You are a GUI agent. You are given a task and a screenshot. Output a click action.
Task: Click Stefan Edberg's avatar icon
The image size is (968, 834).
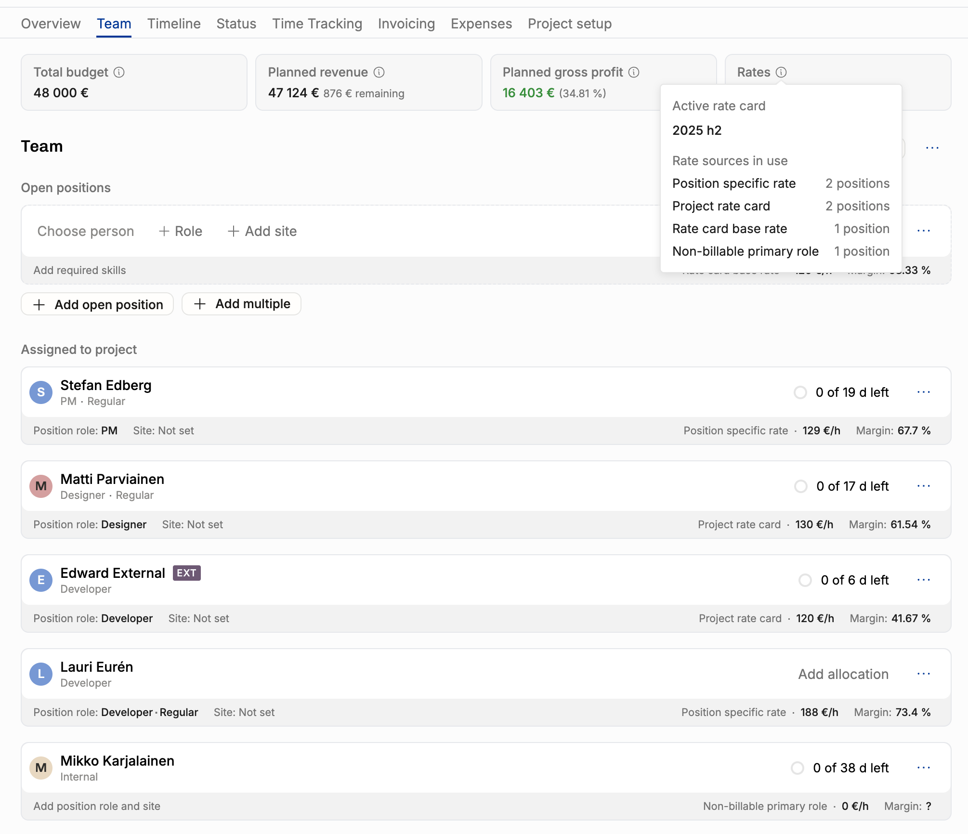pyautogui.click(x=41, y=392)
